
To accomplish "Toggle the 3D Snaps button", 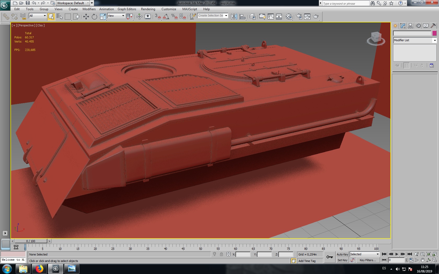I will [157, 17].
